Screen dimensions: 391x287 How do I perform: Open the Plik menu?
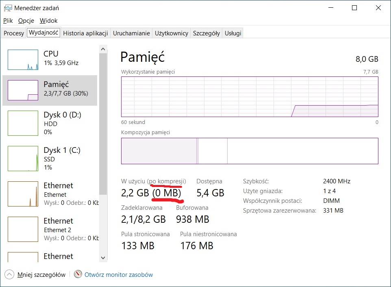coord(8,20)
